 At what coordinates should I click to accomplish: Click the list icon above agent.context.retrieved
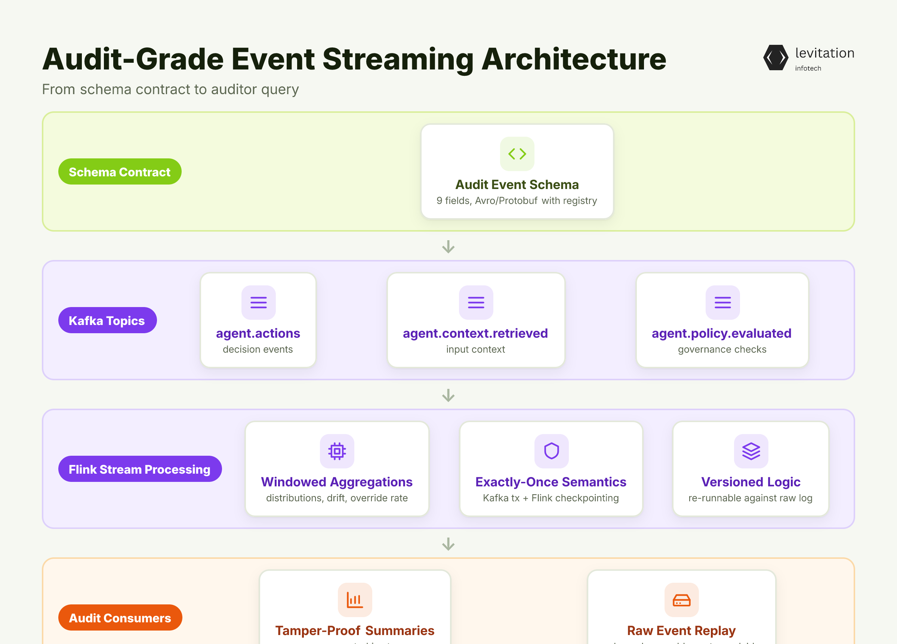click(476, 303)
